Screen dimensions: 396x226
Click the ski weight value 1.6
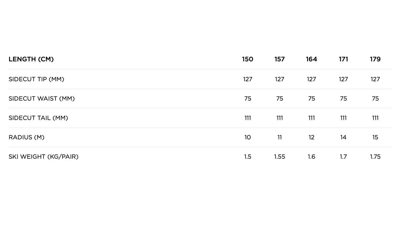(x=311, y=157)
